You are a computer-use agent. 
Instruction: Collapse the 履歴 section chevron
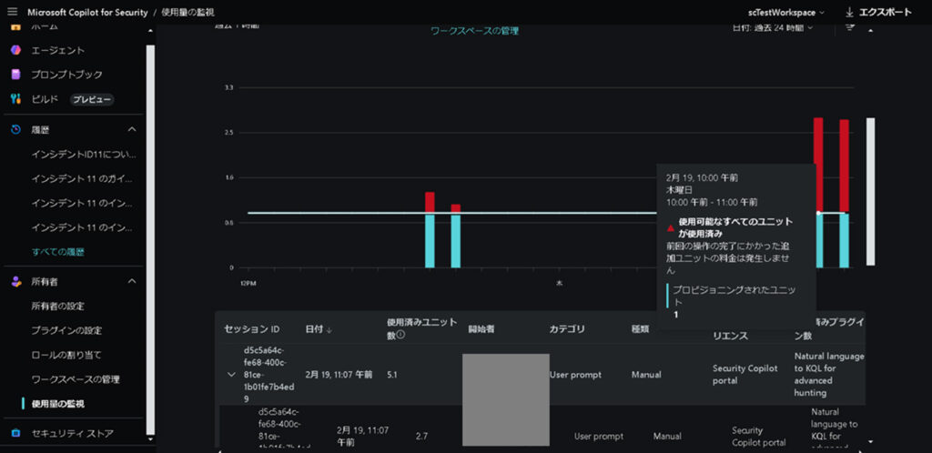(x=131, y=130)
